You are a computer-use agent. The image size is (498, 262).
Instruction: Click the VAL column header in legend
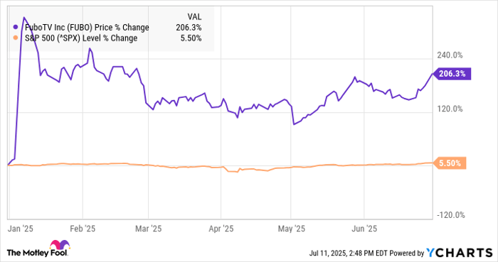tap(194, 16)
